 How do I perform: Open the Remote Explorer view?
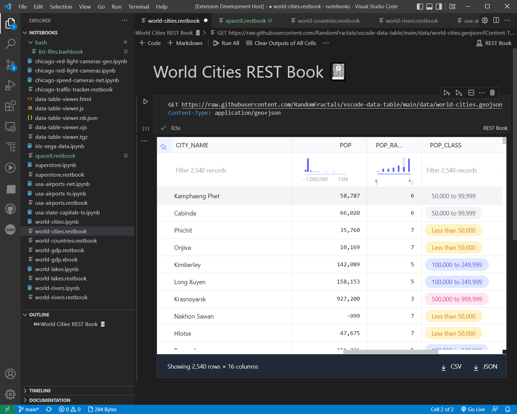[x=10, y=127]
